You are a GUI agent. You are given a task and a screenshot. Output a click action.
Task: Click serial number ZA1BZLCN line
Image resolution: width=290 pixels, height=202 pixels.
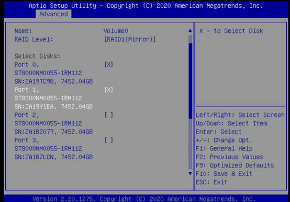pos(53,157)
